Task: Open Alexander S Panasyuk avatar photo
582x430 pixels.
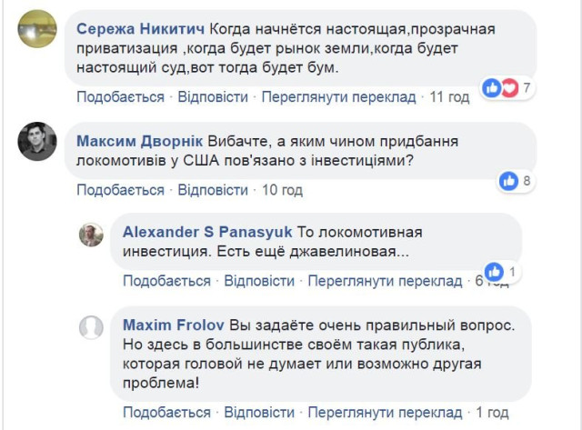Action: [x=91, y=234]
